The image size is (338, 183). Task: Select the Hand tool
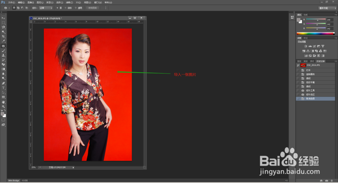pyautogui.click(x=3, y=102)
